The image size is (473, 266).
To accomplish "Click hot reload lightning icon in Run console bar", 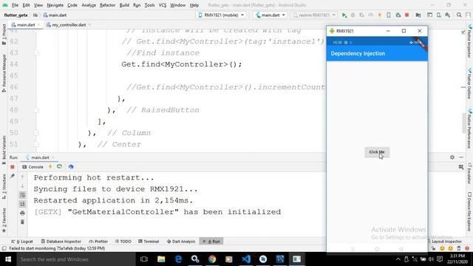I will pyautogui.click(x=50, y=167).
